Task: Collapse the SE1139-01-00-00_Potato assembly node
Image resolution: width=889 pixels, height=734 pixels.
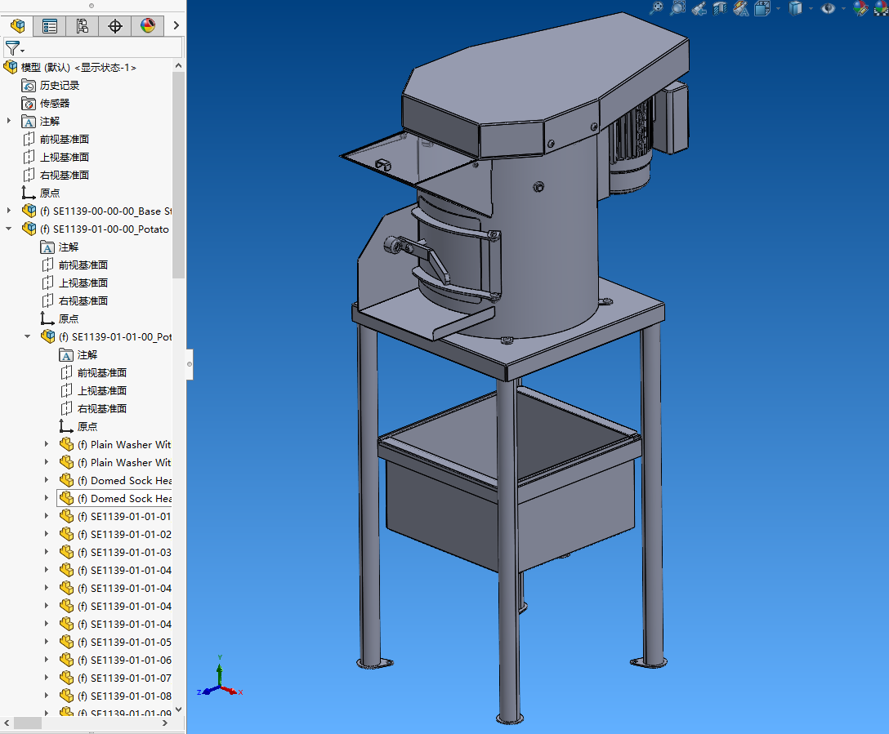Action: [9, 229]
